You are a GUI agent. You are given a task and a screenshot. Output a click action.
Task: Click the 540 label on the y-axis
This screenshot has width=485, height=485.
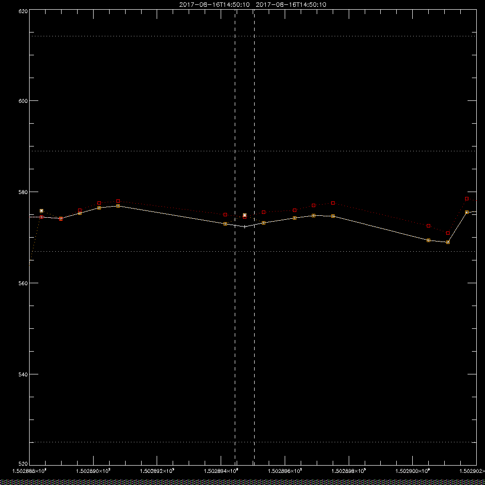pyautogui.click(x=23, y=374)
